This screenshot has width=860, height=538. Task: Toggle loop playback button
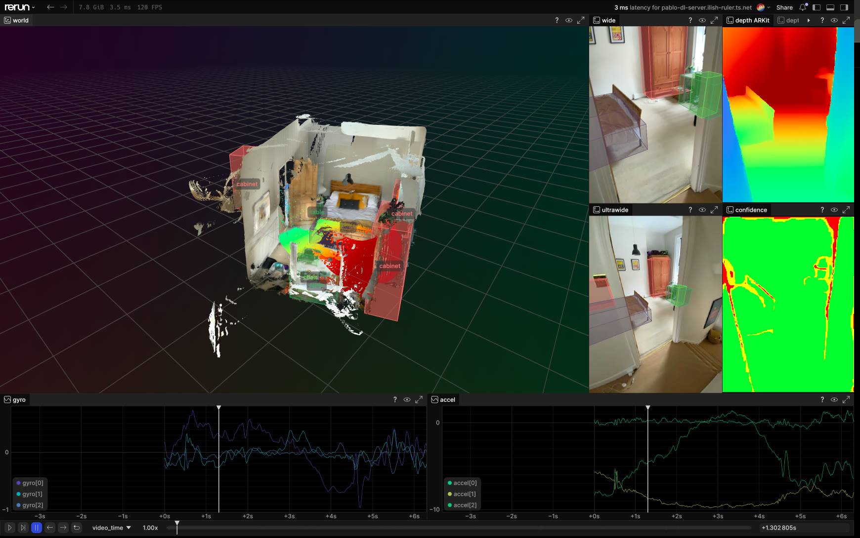point(77,528)
